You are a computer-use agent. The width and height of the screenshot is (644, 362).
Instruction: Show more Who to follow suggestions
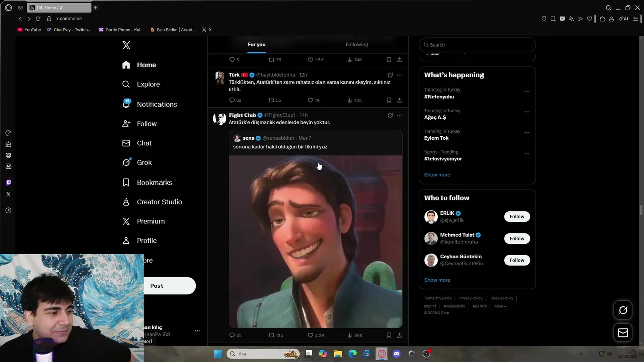[x=437, y=280]
